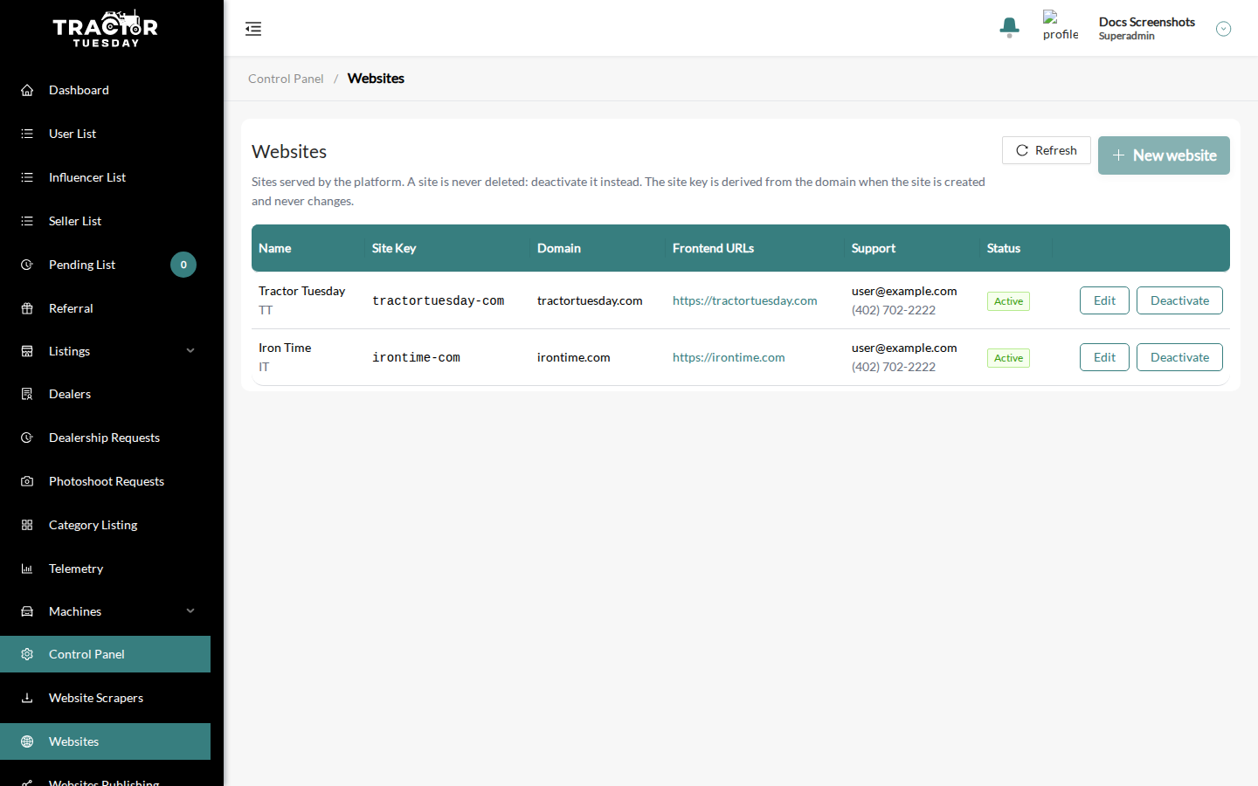
Task: Deactivate the Iron Time site
Action: pos(1179,357)
